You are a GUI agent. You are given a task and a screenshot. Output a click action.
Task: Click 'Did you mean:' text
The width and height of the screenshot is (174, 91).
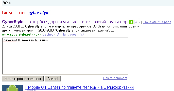pos(14,13)
